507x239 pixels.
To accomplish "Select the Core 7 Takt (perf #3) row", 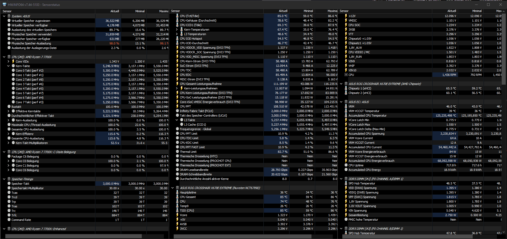I will 85,102.
